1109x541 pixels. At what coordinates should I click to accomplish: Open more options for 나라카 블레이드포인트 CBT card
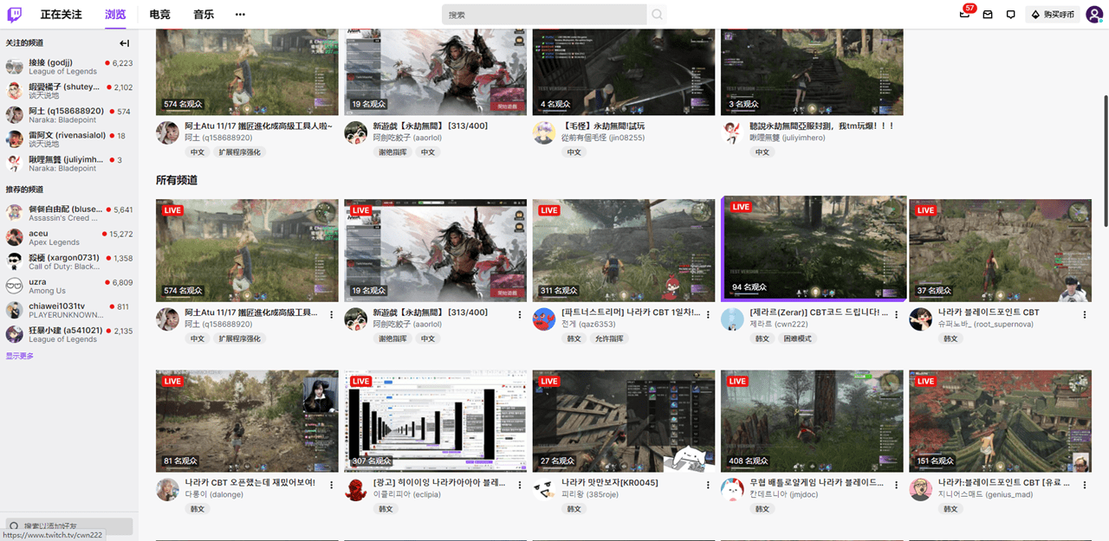[1085, 314]
